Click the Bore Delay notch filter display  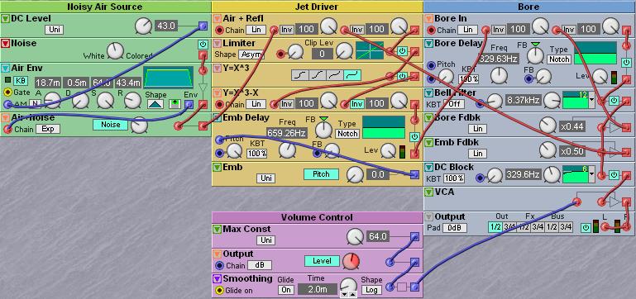[595, 53]
